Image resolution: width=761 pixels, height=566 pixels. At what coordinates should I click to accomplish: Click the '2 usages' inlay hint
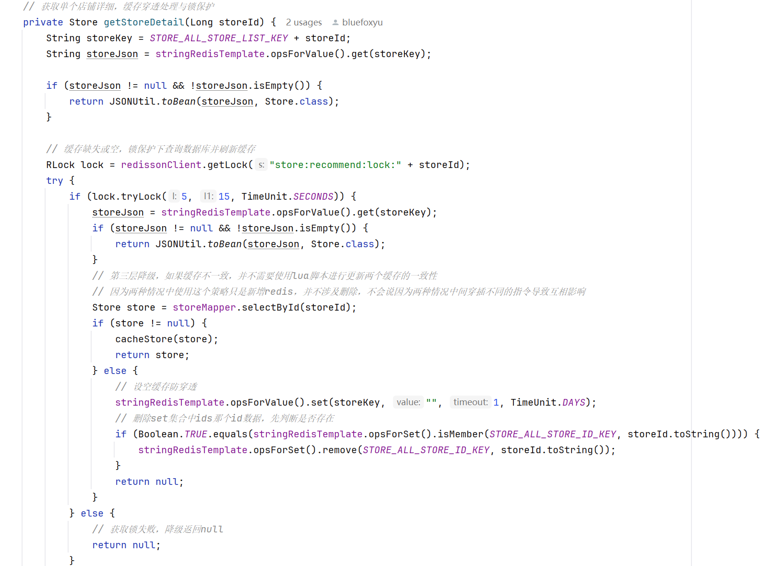304,23
